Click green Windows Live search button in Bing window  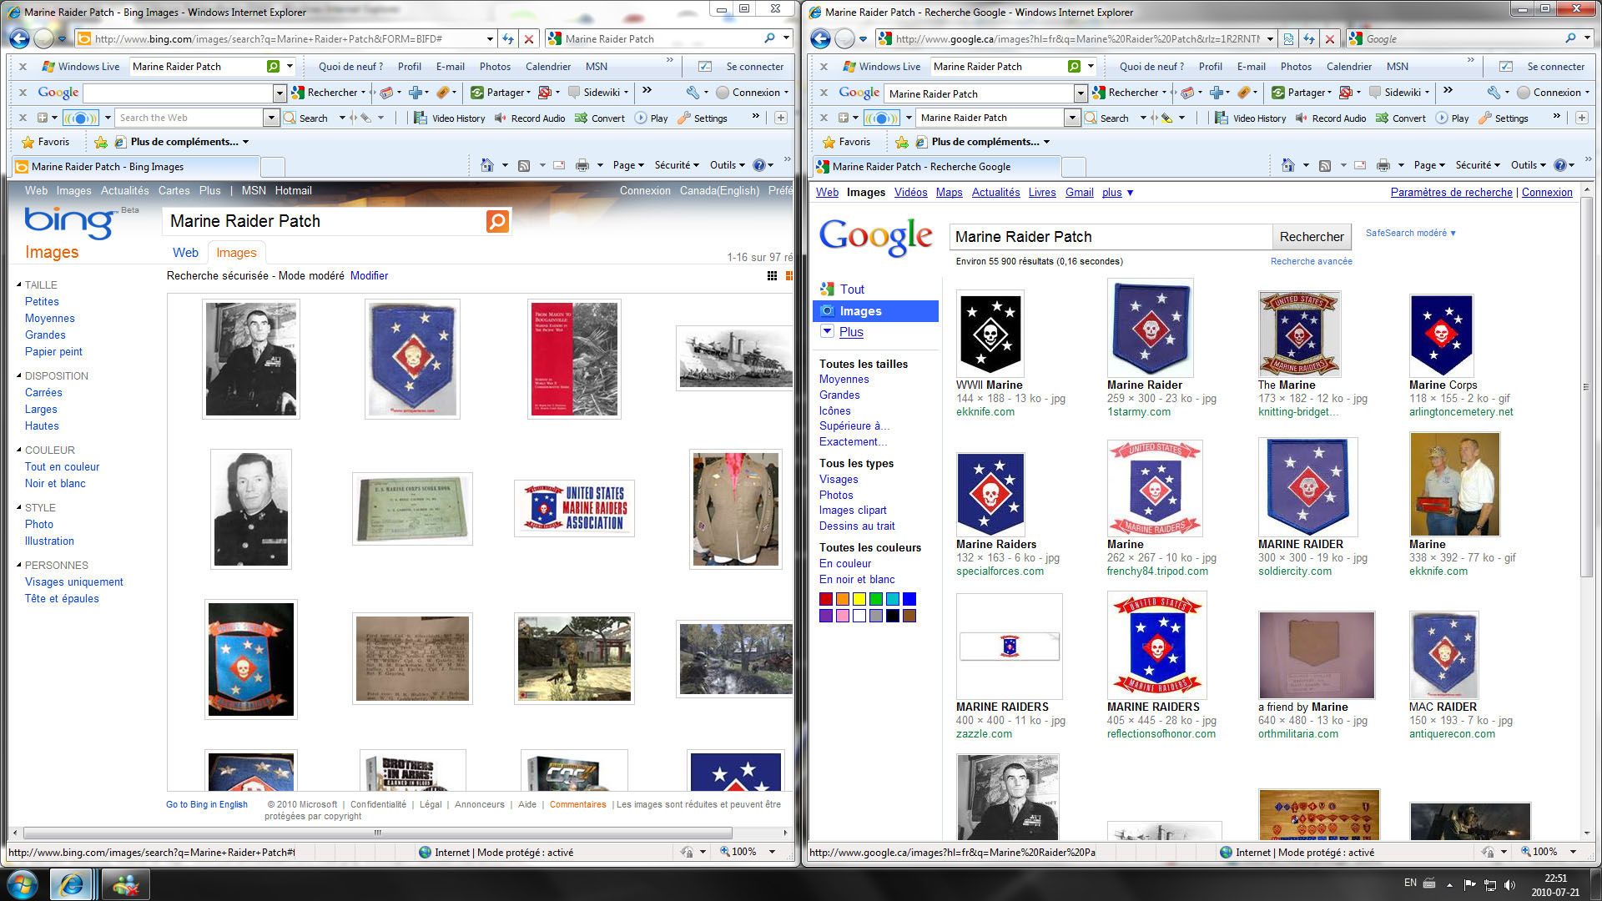(273, 67)
